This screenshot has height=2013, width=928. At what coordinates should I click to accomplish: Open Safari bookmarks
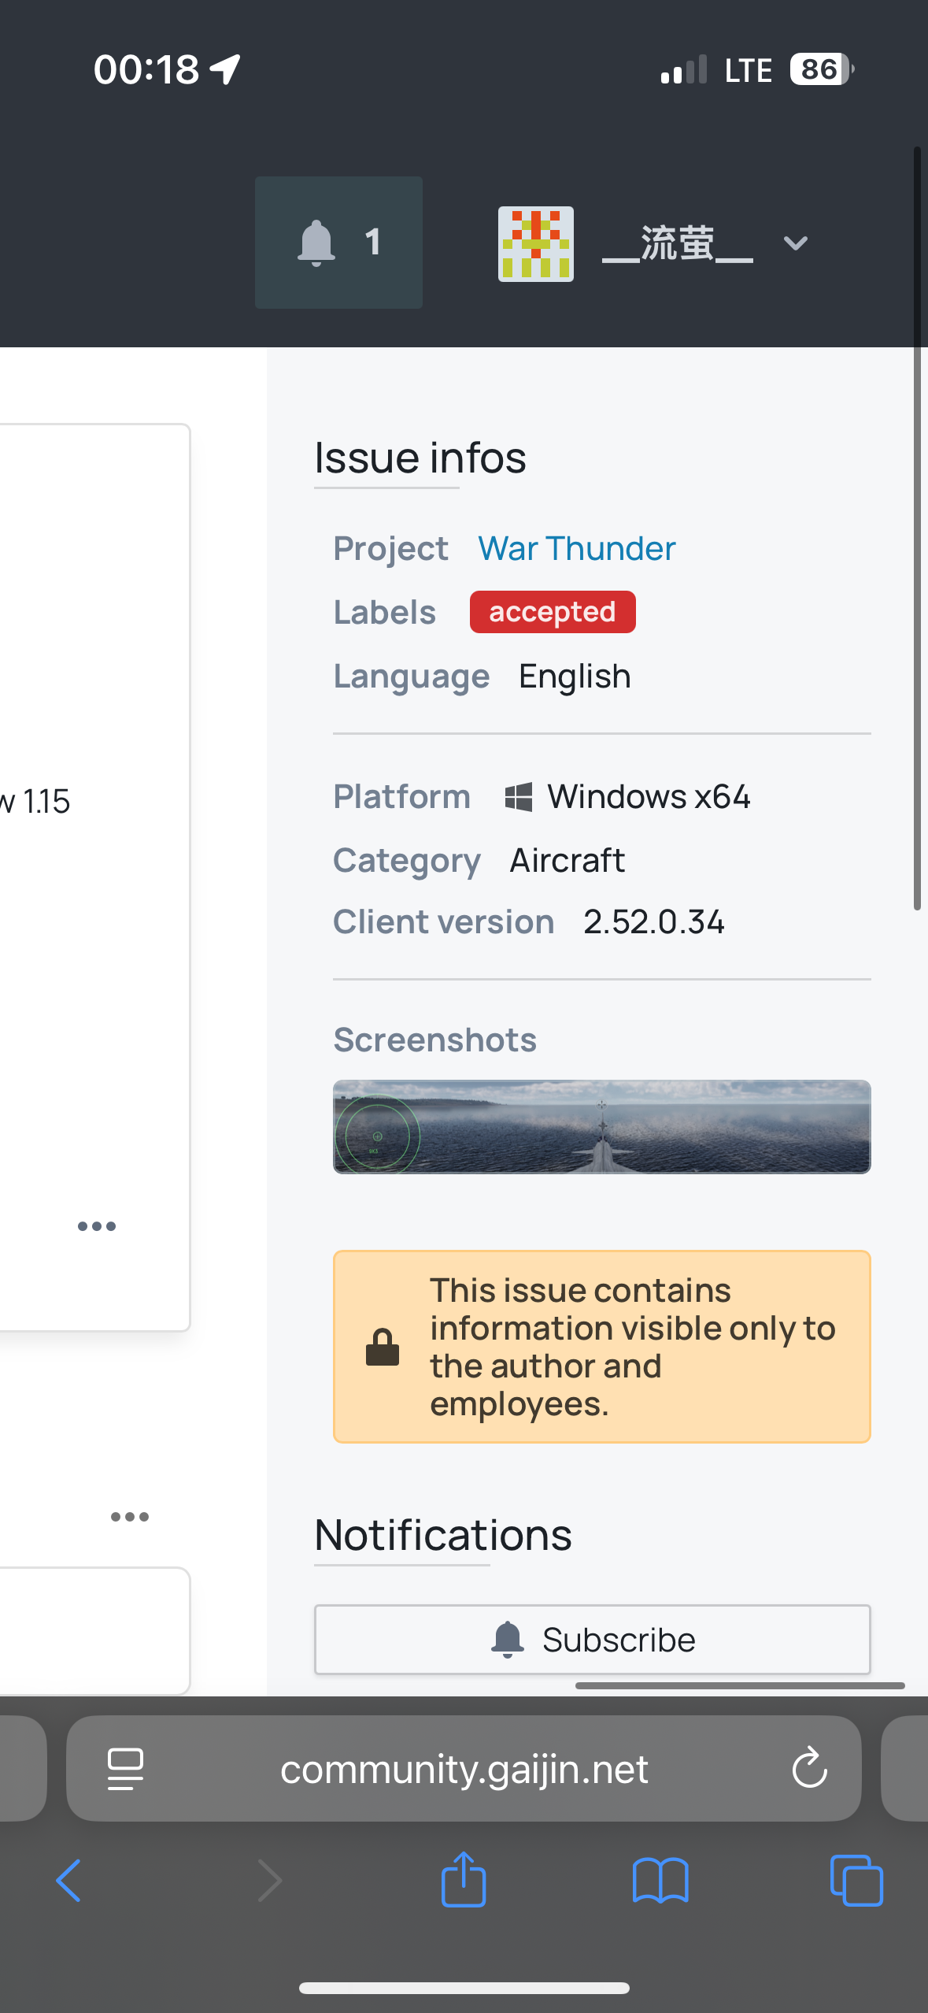pyautogui.click(x=660, y=1881)
